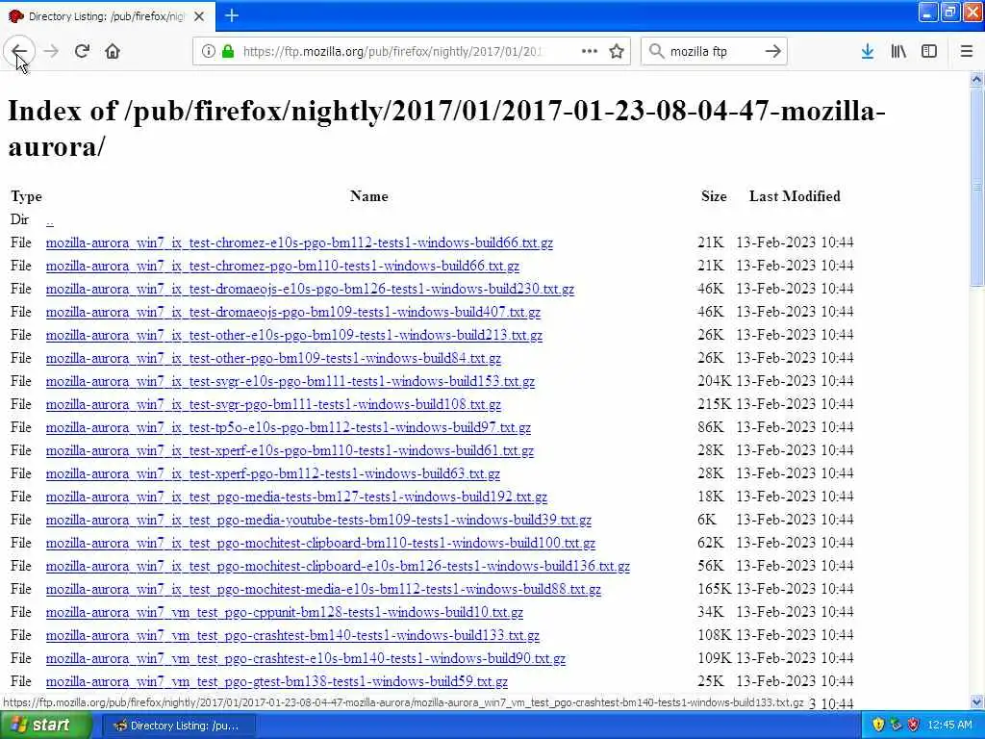Open the home page via house icon
Screen dimensions: 985x739
point(113,51)
